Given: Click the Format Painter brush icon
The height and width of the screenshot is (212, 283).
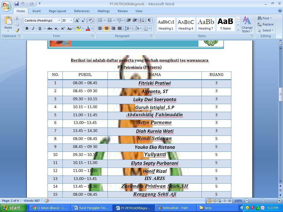Looking at the screenshot, I should [17, 30].
